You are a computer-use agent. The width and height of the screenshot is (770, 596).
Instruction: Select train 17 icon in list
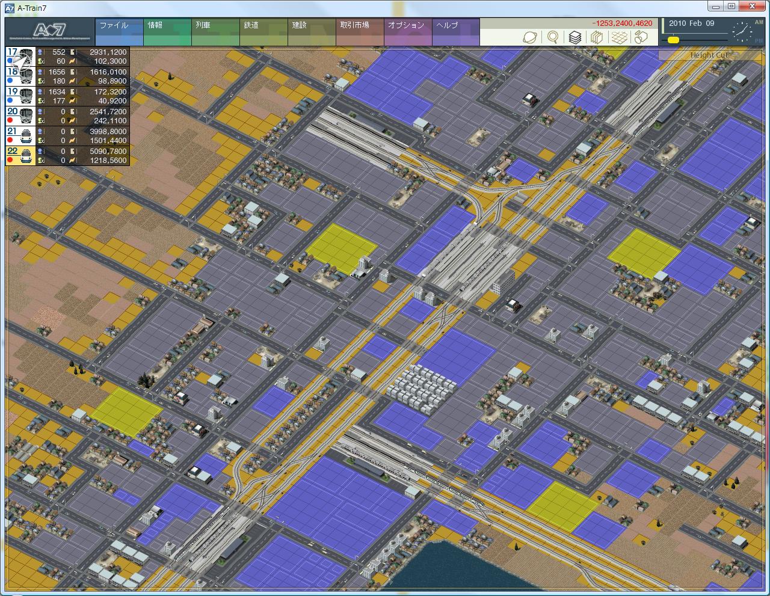click(x=25, y=57)
